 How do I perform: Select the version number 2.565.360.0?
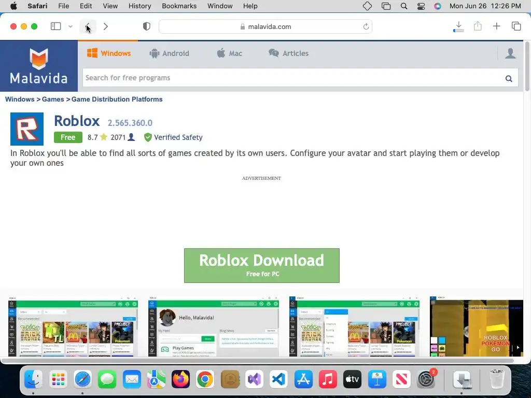(130, 123)
